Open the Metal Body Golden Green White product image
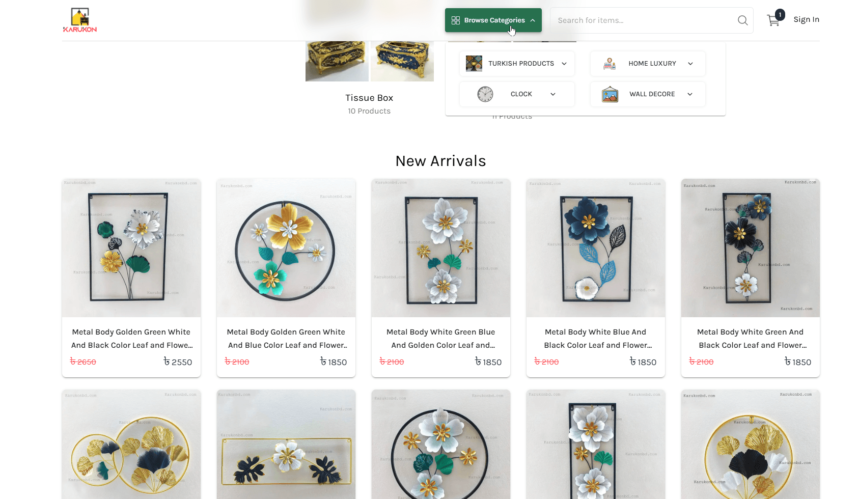The height and width of the screenshot is (499, 858). [x=131, y=247]
